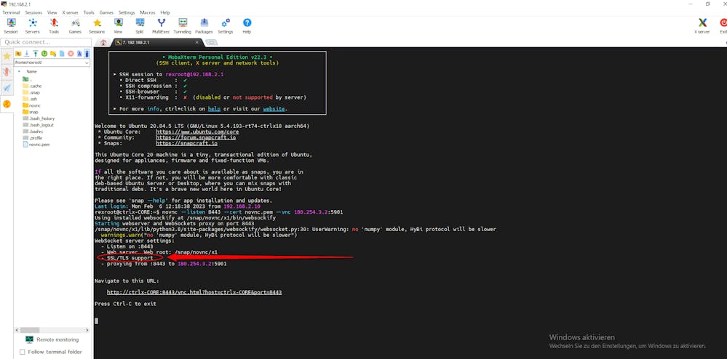
Task: Open the Servers toolbar icon
Action: tap(33, 26)
